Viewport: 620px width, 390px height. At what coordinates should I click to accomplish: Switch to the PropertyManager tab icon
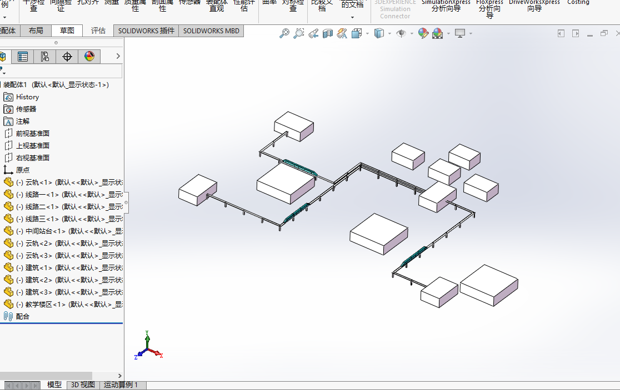click(x=23, y=57)
